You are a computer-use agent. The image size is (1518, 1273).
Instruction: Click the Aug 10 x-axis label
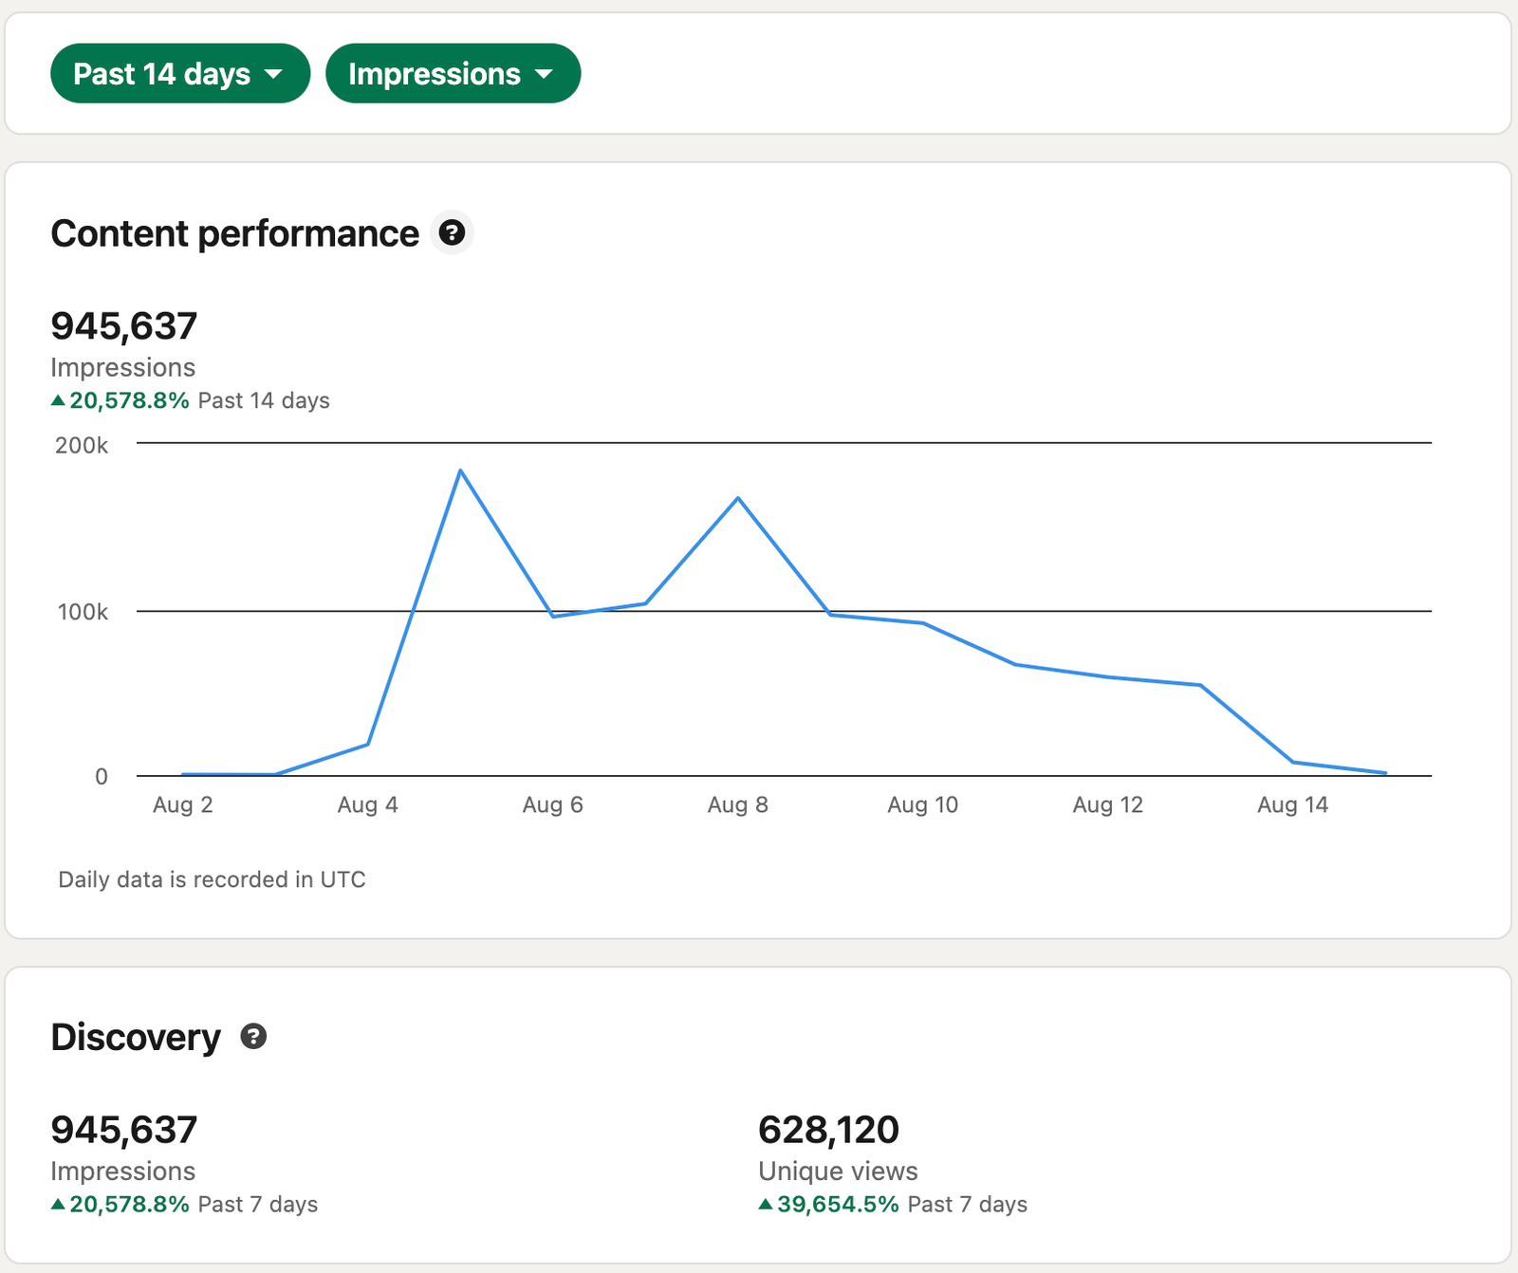click(923, 804)
